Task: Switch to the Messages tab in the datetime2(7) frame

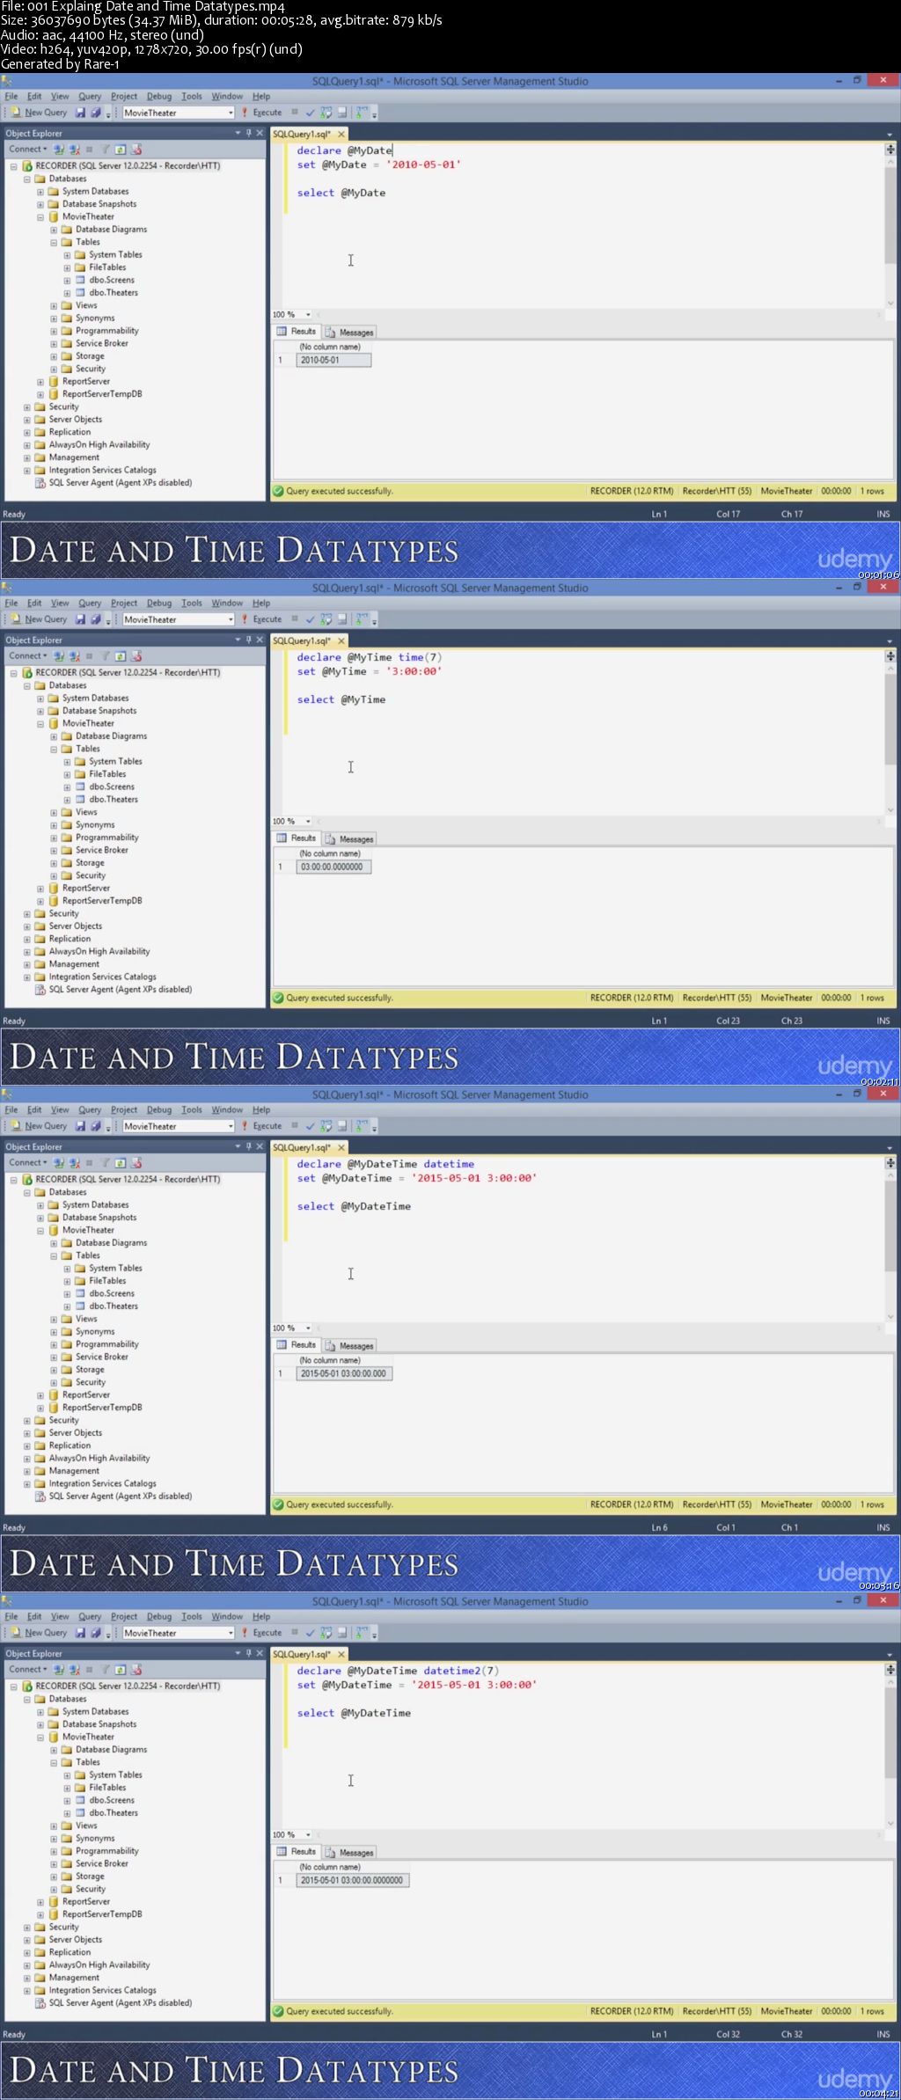Action: 350,1853
